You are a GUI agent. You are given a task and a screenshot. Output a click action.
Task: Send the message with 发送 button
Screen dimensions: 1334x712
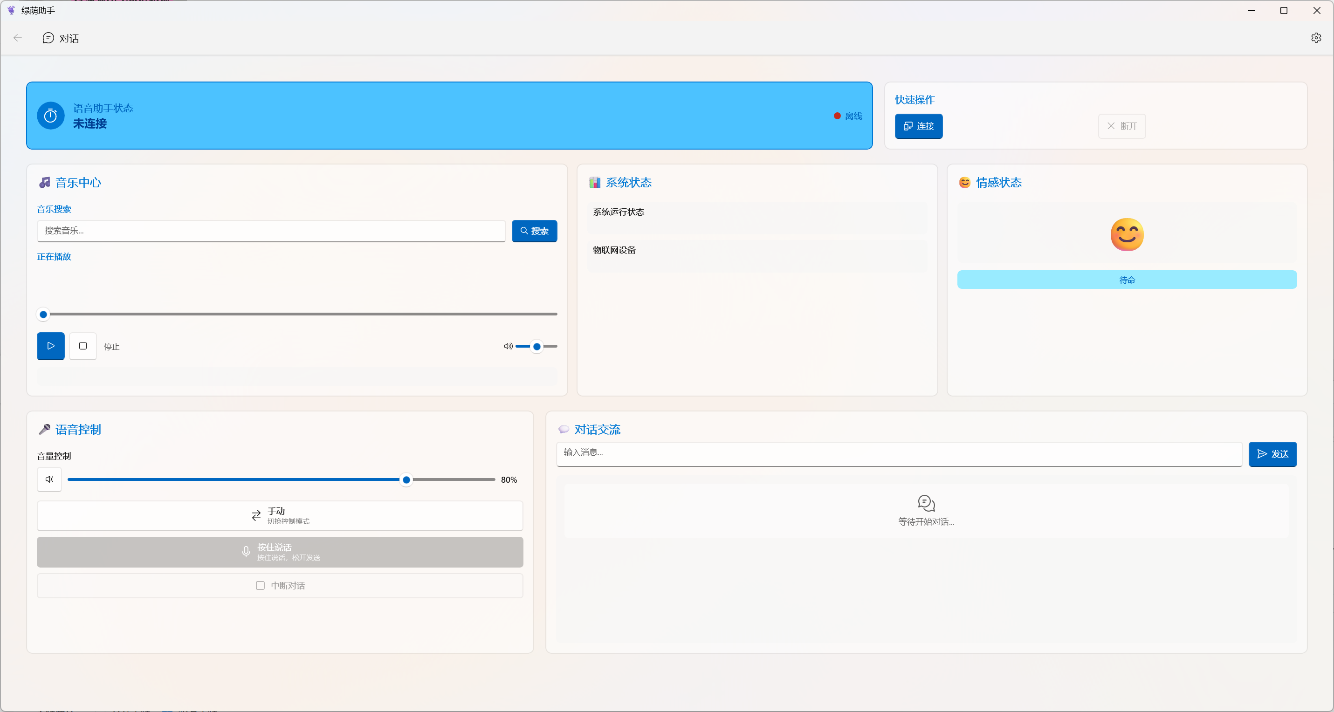coord(1272,454)
